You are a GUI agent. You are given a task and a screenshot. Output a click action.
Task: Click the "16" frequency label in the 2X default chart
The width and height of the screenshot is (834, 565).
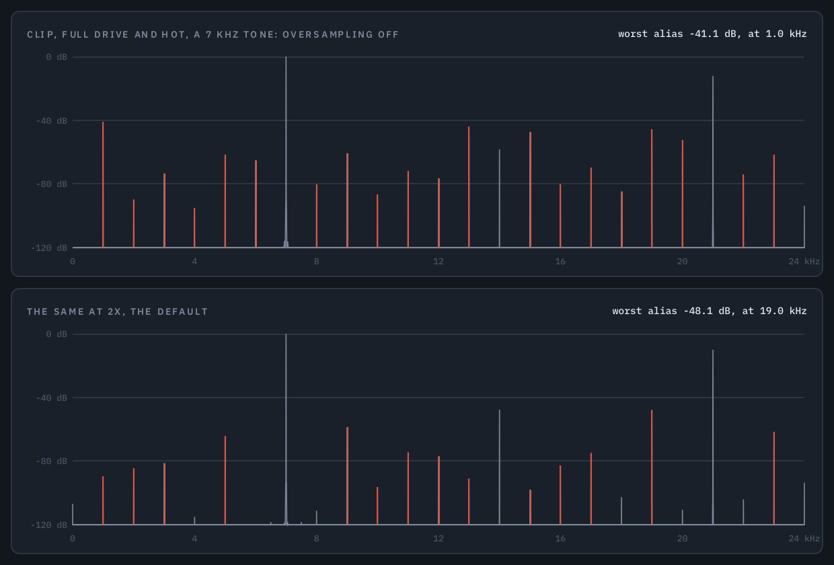pos(560,538)
